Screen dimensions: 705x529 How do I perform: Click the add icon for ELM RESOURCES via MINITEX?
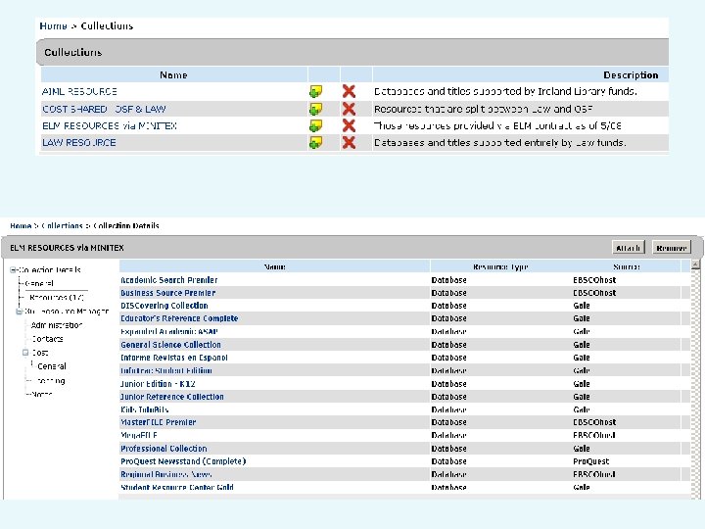315,125
